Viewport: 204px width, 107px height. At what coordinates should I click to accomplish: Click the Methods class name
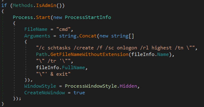click(21, 5)
